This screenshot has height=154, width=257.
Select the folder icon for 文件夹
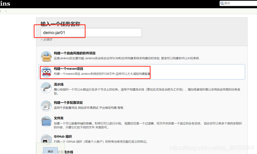click(x=46, y=121)
